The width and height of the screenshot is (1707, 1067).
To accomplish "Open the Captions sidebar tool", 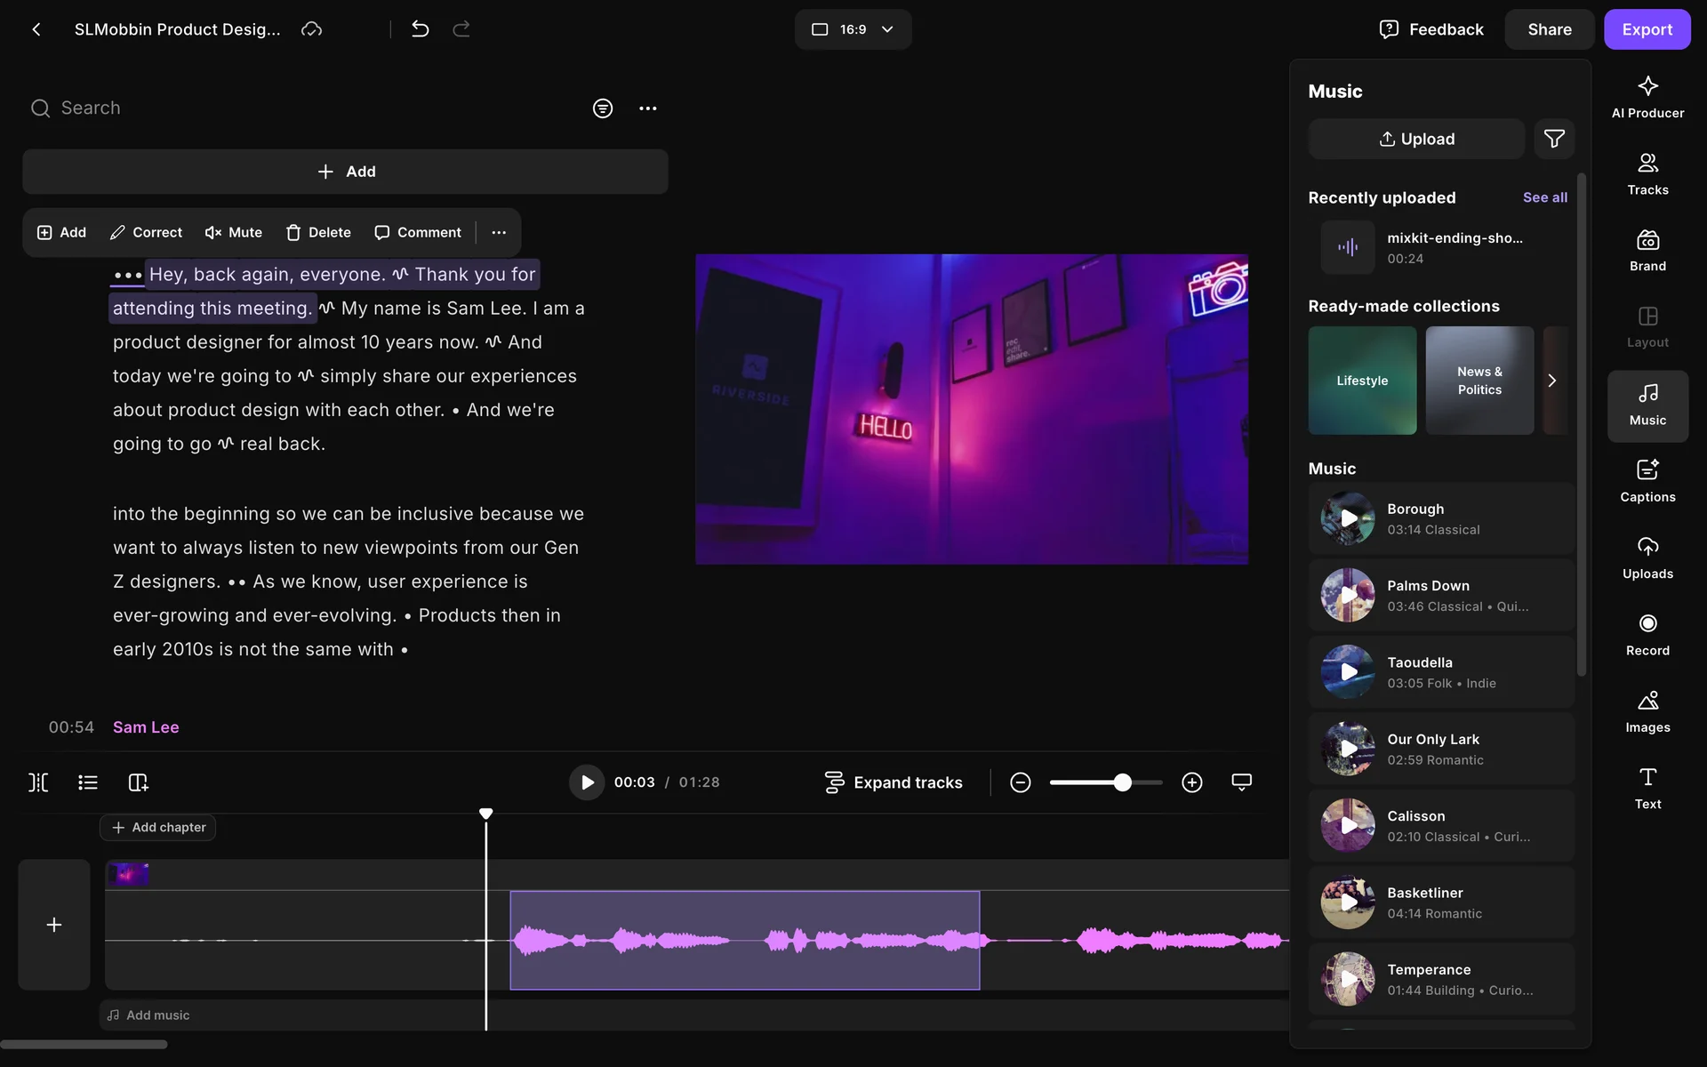I will [1647, 481].
